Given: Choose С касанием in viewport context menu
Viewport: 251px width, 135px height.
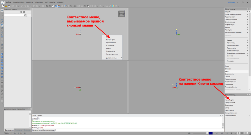Looking at the screenshot, I should pos(112,46).
